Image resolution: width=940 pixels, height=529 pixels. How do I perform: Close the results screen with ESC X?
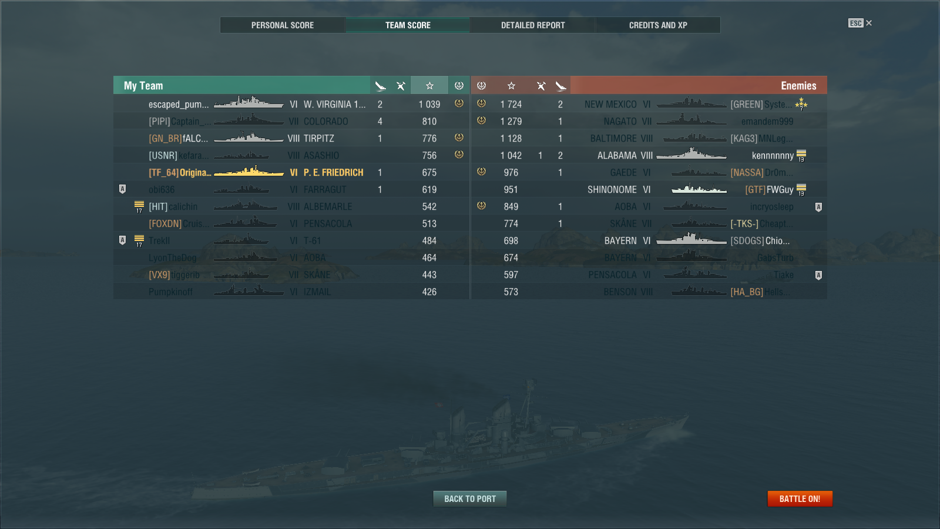[x=860, y=24]
